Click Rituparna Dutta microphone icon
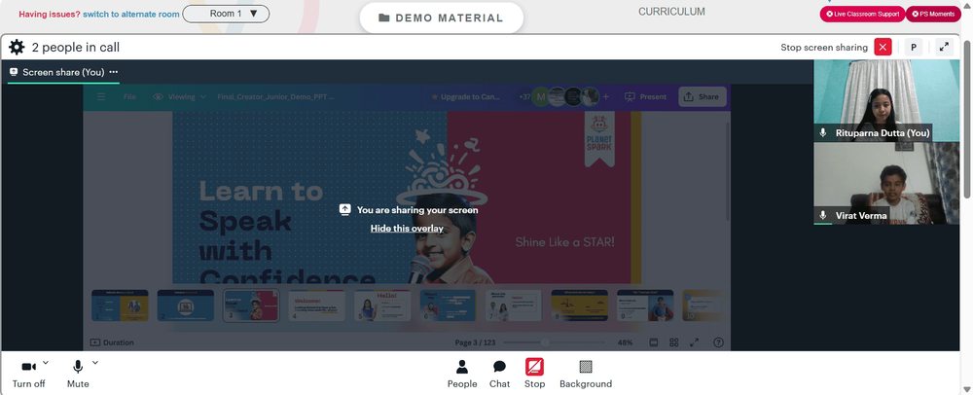Image resolution: width=973 pixels, height=395 pixels. point(823,132)
